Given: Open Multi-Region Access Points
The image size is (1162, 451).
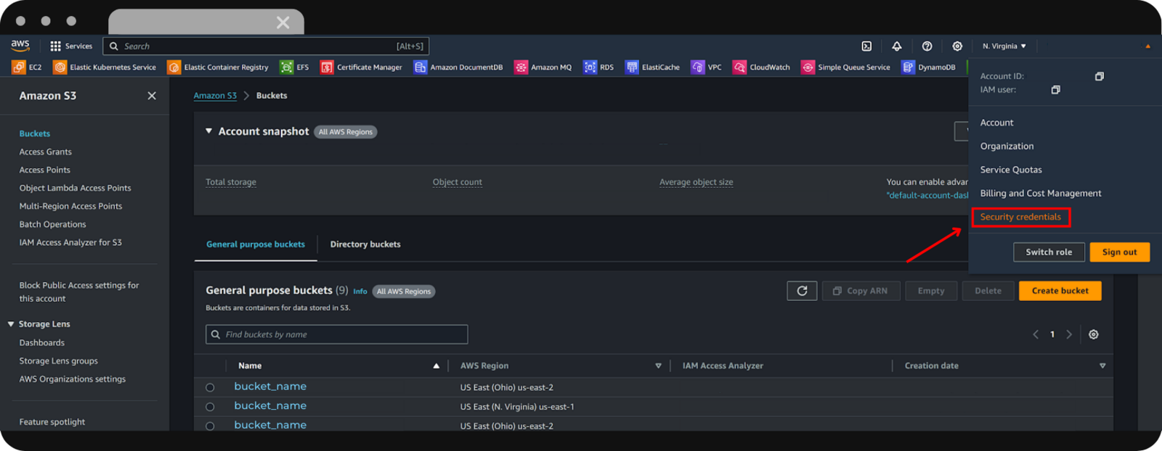Looking at the screenshot, I should (x=71, y=206).
